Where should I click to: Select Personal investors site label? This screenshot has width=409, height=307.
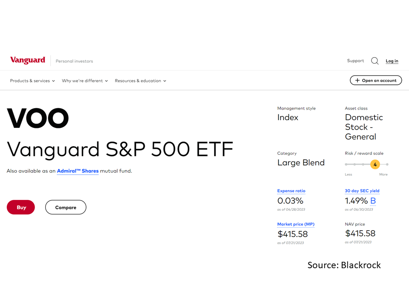(x=74, y=61)
